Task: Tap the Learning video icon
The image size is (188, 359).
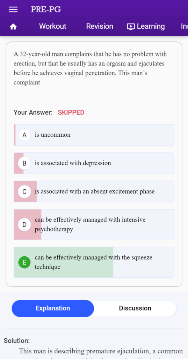Action: 131,27
